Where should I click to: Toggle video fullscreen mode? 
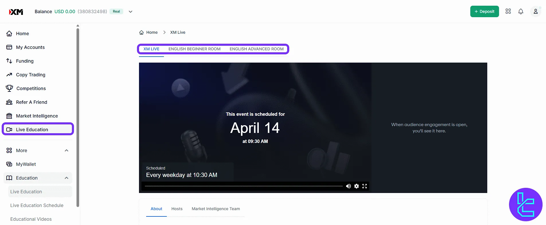coord(365,186)
